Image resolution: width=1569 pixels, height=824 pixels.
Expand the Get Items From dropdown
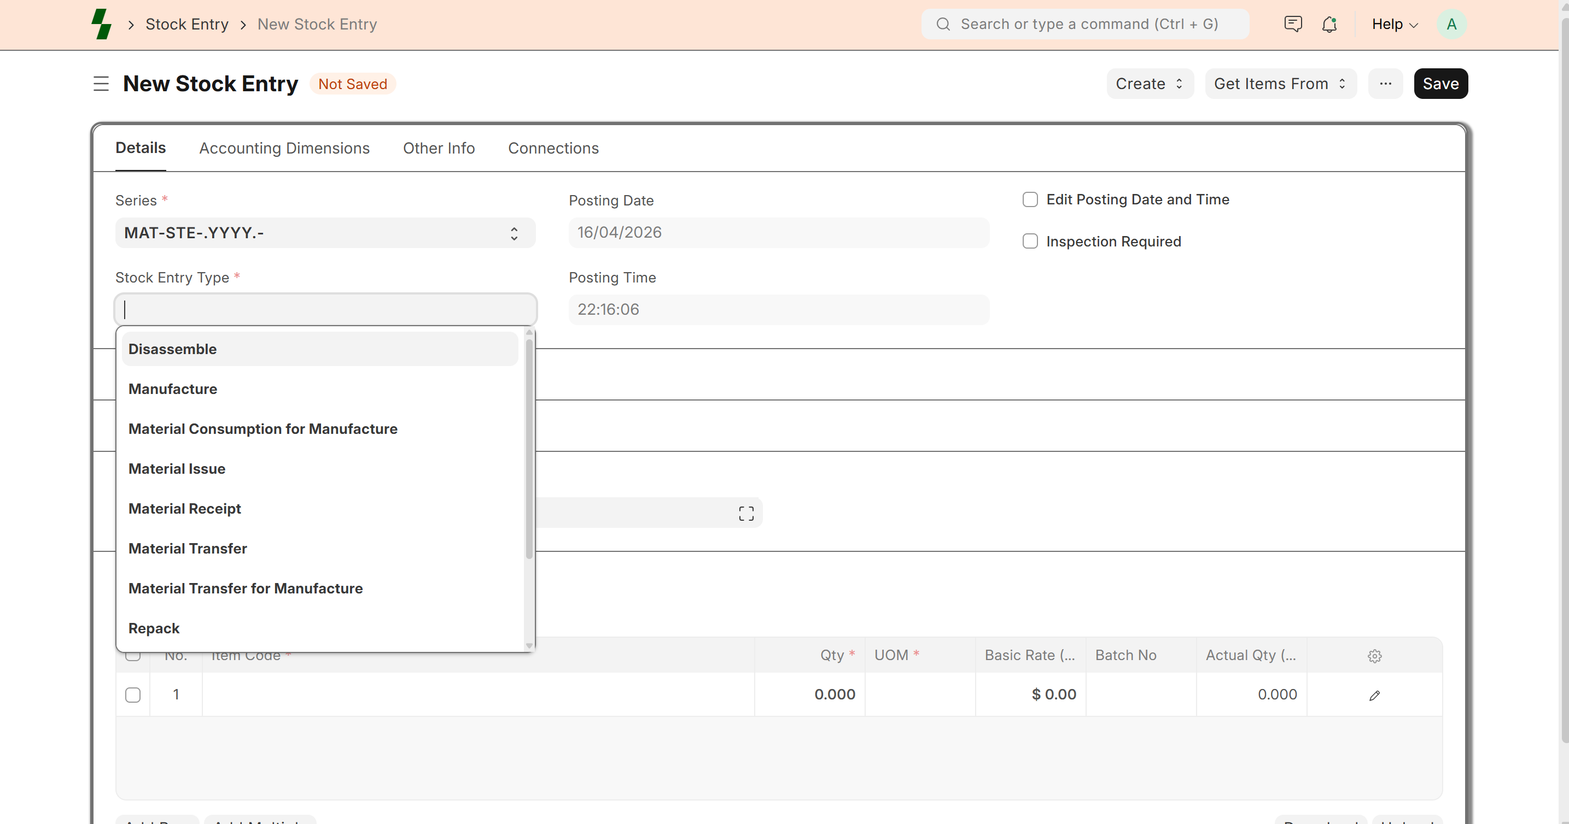tap(1280, 84)
